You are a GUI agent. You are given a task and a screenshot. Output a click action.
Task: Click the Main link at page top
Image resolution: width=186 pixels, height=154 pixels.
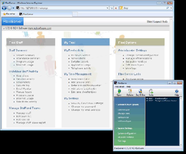149,22
